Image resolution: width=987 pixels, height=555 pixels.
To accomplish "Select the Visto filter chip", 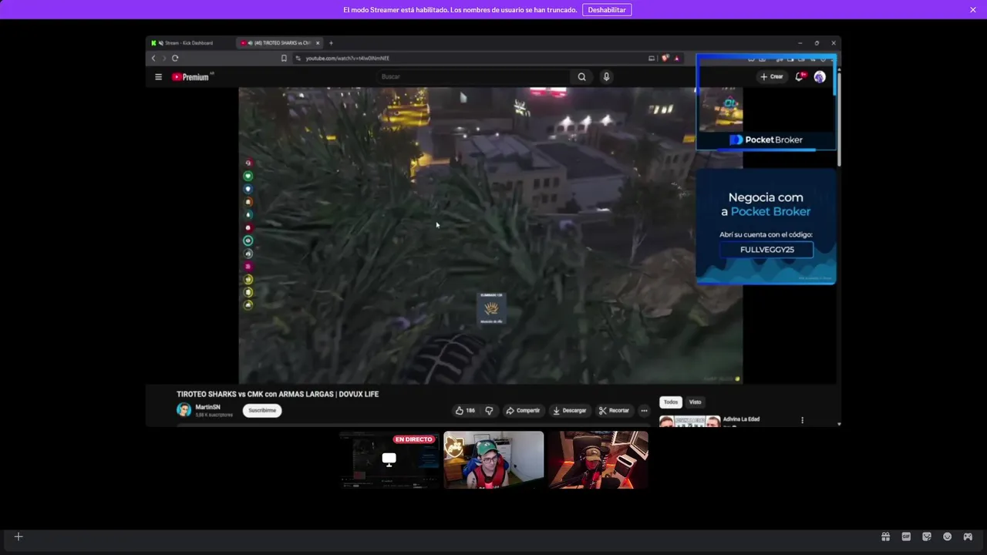I will click(x=696, y=402).
